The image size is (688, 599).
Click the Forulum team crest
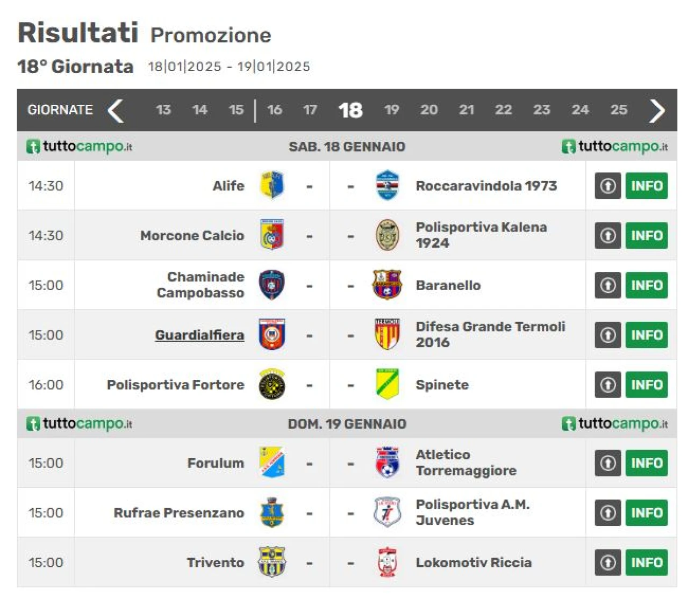pyautogui.click(x=272, y=463)
